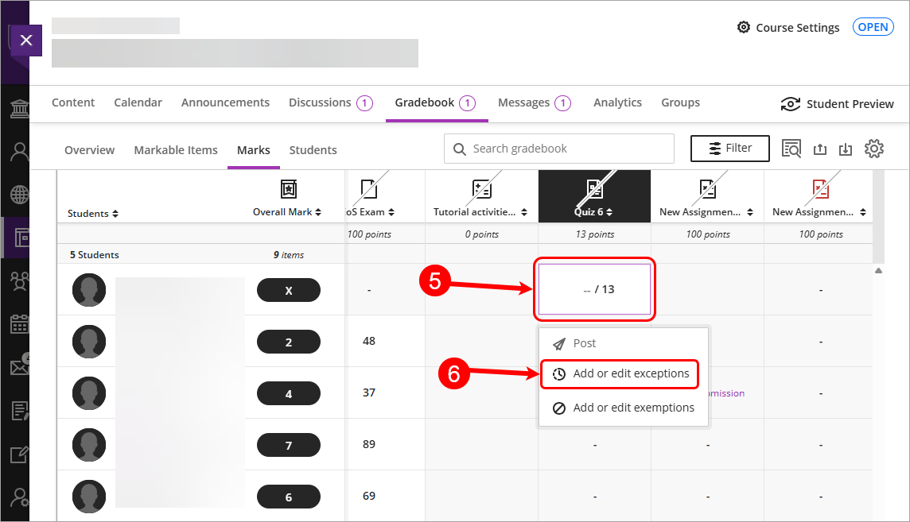This screenshot has height=522, width=910.
Task: Toggle the OPEN course status badge
Action: pos(873,27)
